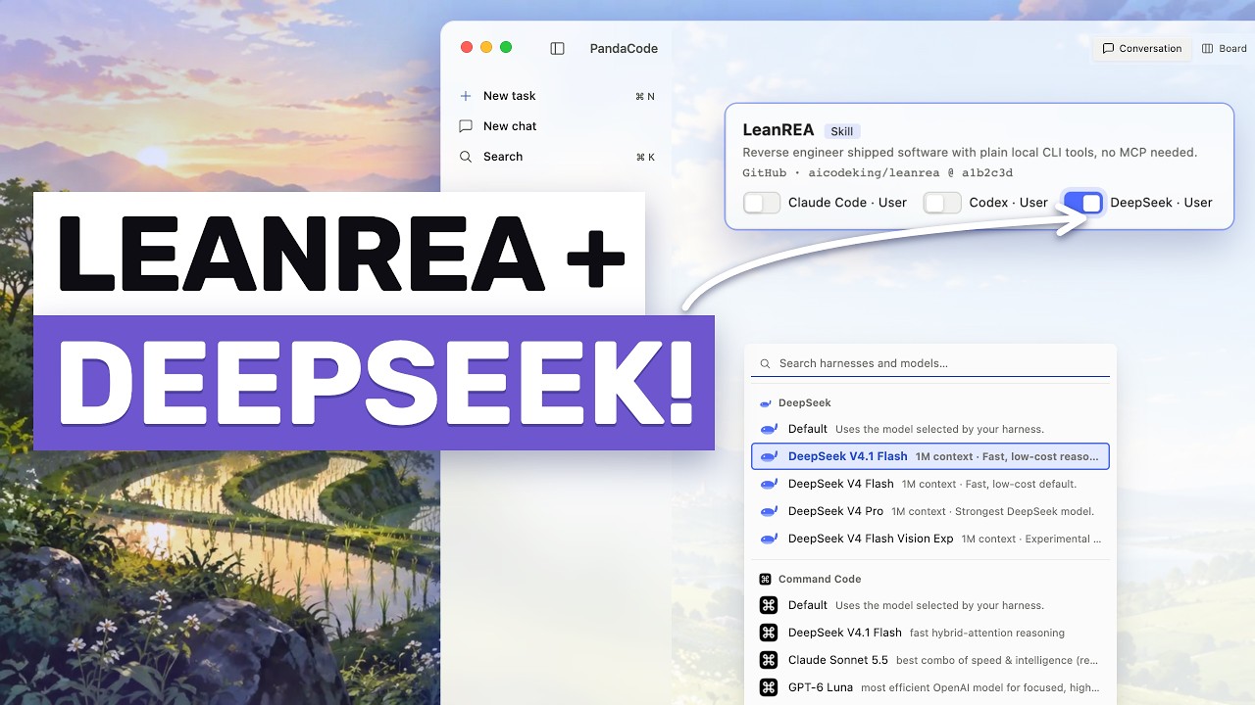This screenshot has width=1255, height=705.
Task: Click the plus icon for New task
Action: pyautogui.click(x=466, y=96)
